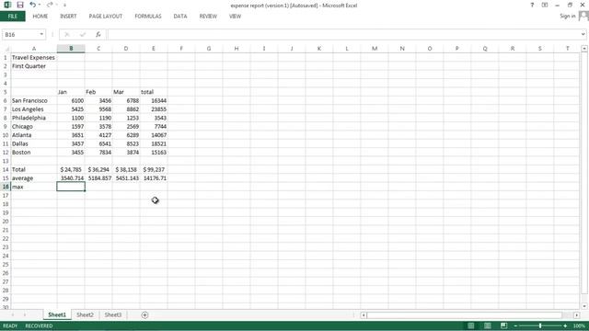Image resolution: width=589 pixels, height=331 pixels.
Task: Switch to the Sheet3 tab
Action: 112,314
